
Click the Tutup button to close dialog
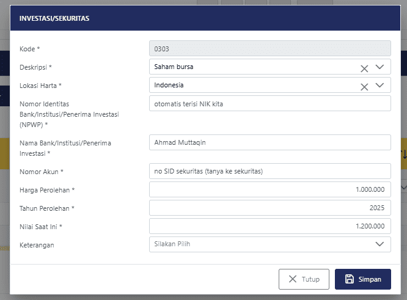pyautogui.click(x=304, y=279)
